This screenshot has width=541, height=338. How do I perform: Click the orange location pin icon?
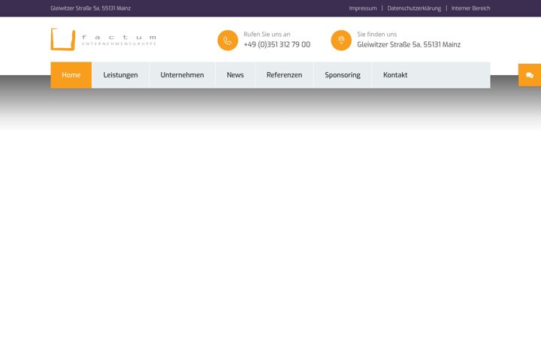pos(341,41)
